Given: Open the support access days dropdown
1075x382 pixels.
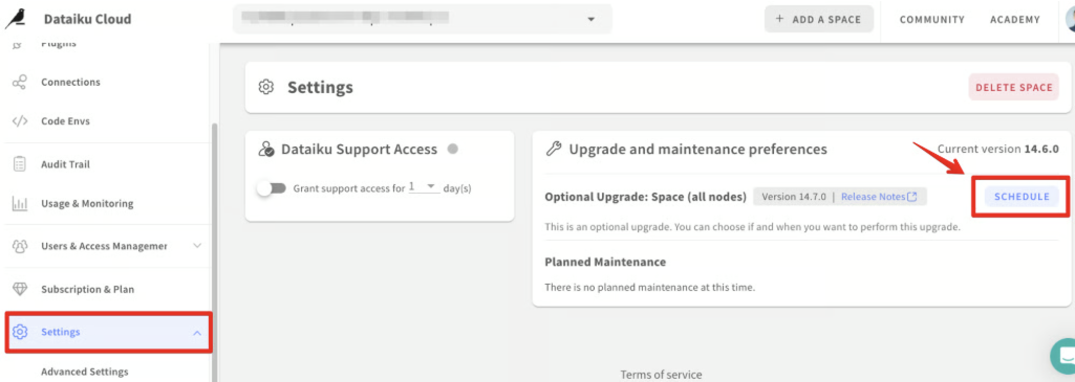Looking at the screenshot, I should click(x=424, y=187).
